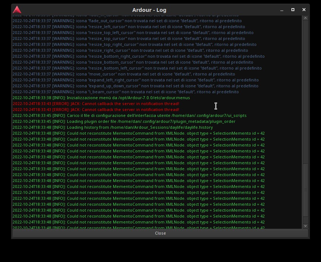This screenshot has width=321, height=262.
Task: Click the "resize_bottom_right_cursor" warning line
Action: click(x=138, y=56)
